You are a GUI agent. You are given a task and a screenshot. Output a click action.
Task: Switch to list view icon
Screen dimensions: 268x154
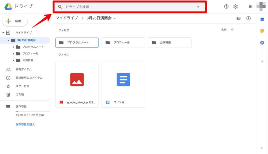click(238, 18)
